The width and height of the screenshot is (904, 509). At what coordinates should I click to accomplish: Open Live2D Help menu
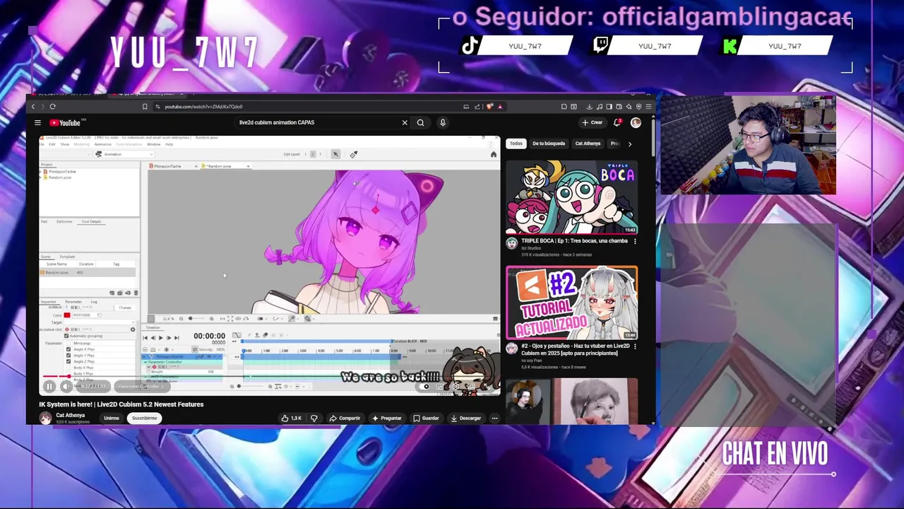[x=169, y=144]
